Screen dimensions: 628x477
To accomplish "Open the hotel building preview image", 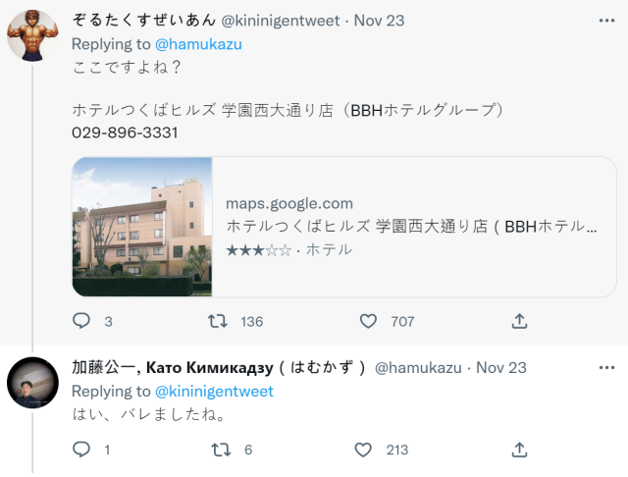I will [142, 227].
